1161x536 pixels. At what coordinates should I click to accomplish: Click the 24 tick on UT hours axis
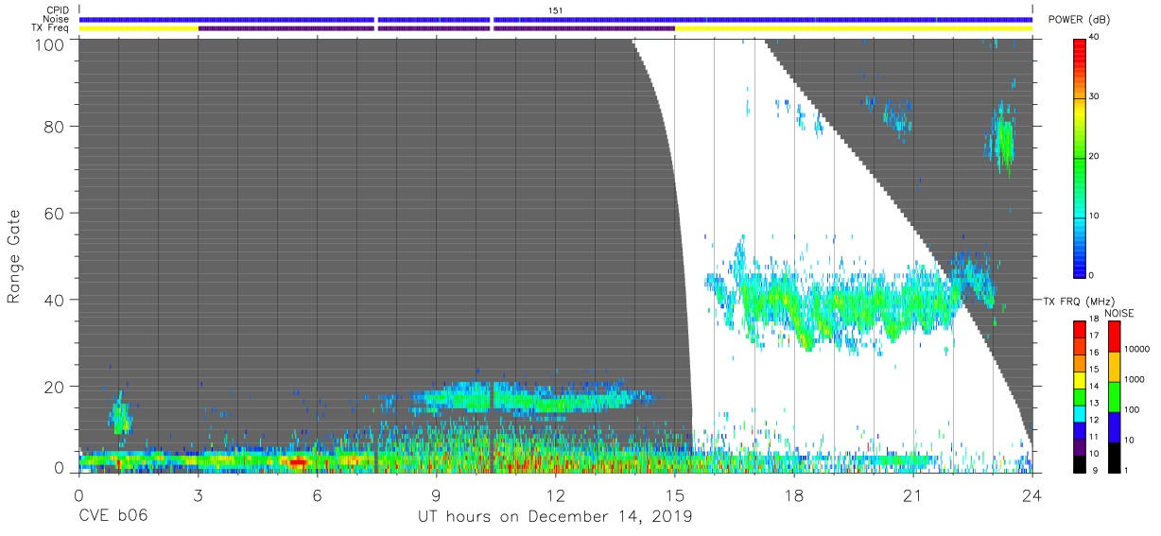tap(1031, 494)
